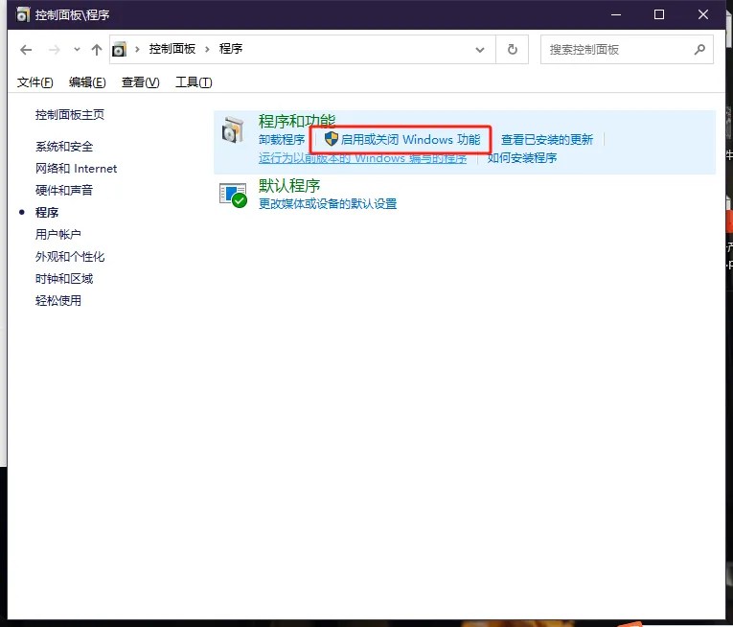
Task: Expand the chevron before 控制面板 in the breadcrumb
Action: 137,49
